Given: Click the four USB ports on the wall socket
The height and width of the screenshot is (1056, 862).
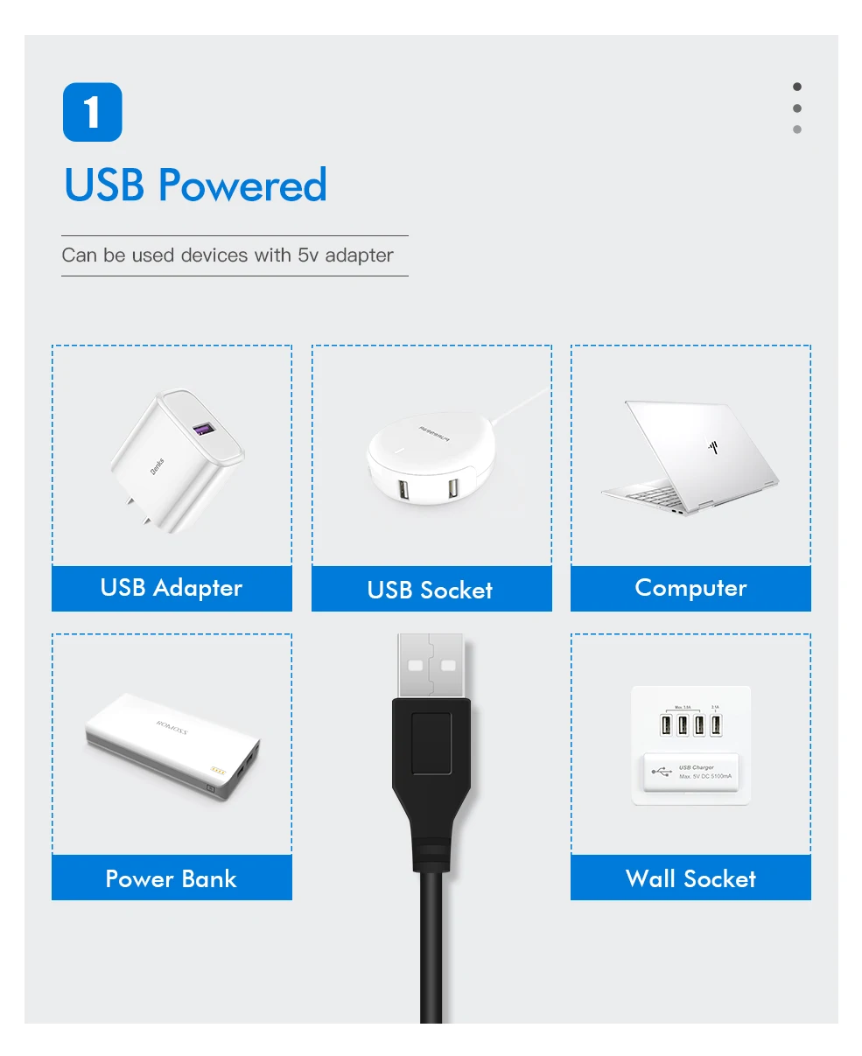Looking at the screenshot, I should click(690, 724).
